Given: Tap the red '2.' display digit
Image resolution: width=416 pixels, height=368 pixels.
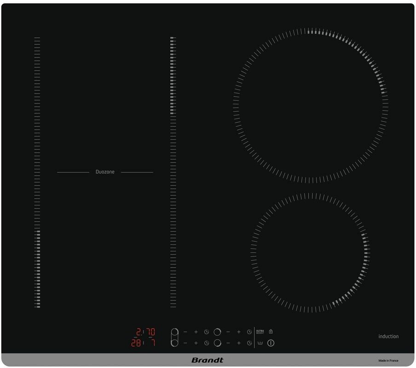Looking at the screenshot, I should 139,332.
